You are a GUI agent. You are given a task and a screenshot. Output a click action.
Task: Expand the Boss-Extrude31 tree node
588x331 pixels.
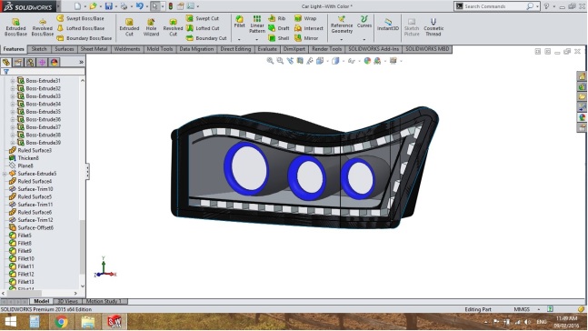[13, 81]
